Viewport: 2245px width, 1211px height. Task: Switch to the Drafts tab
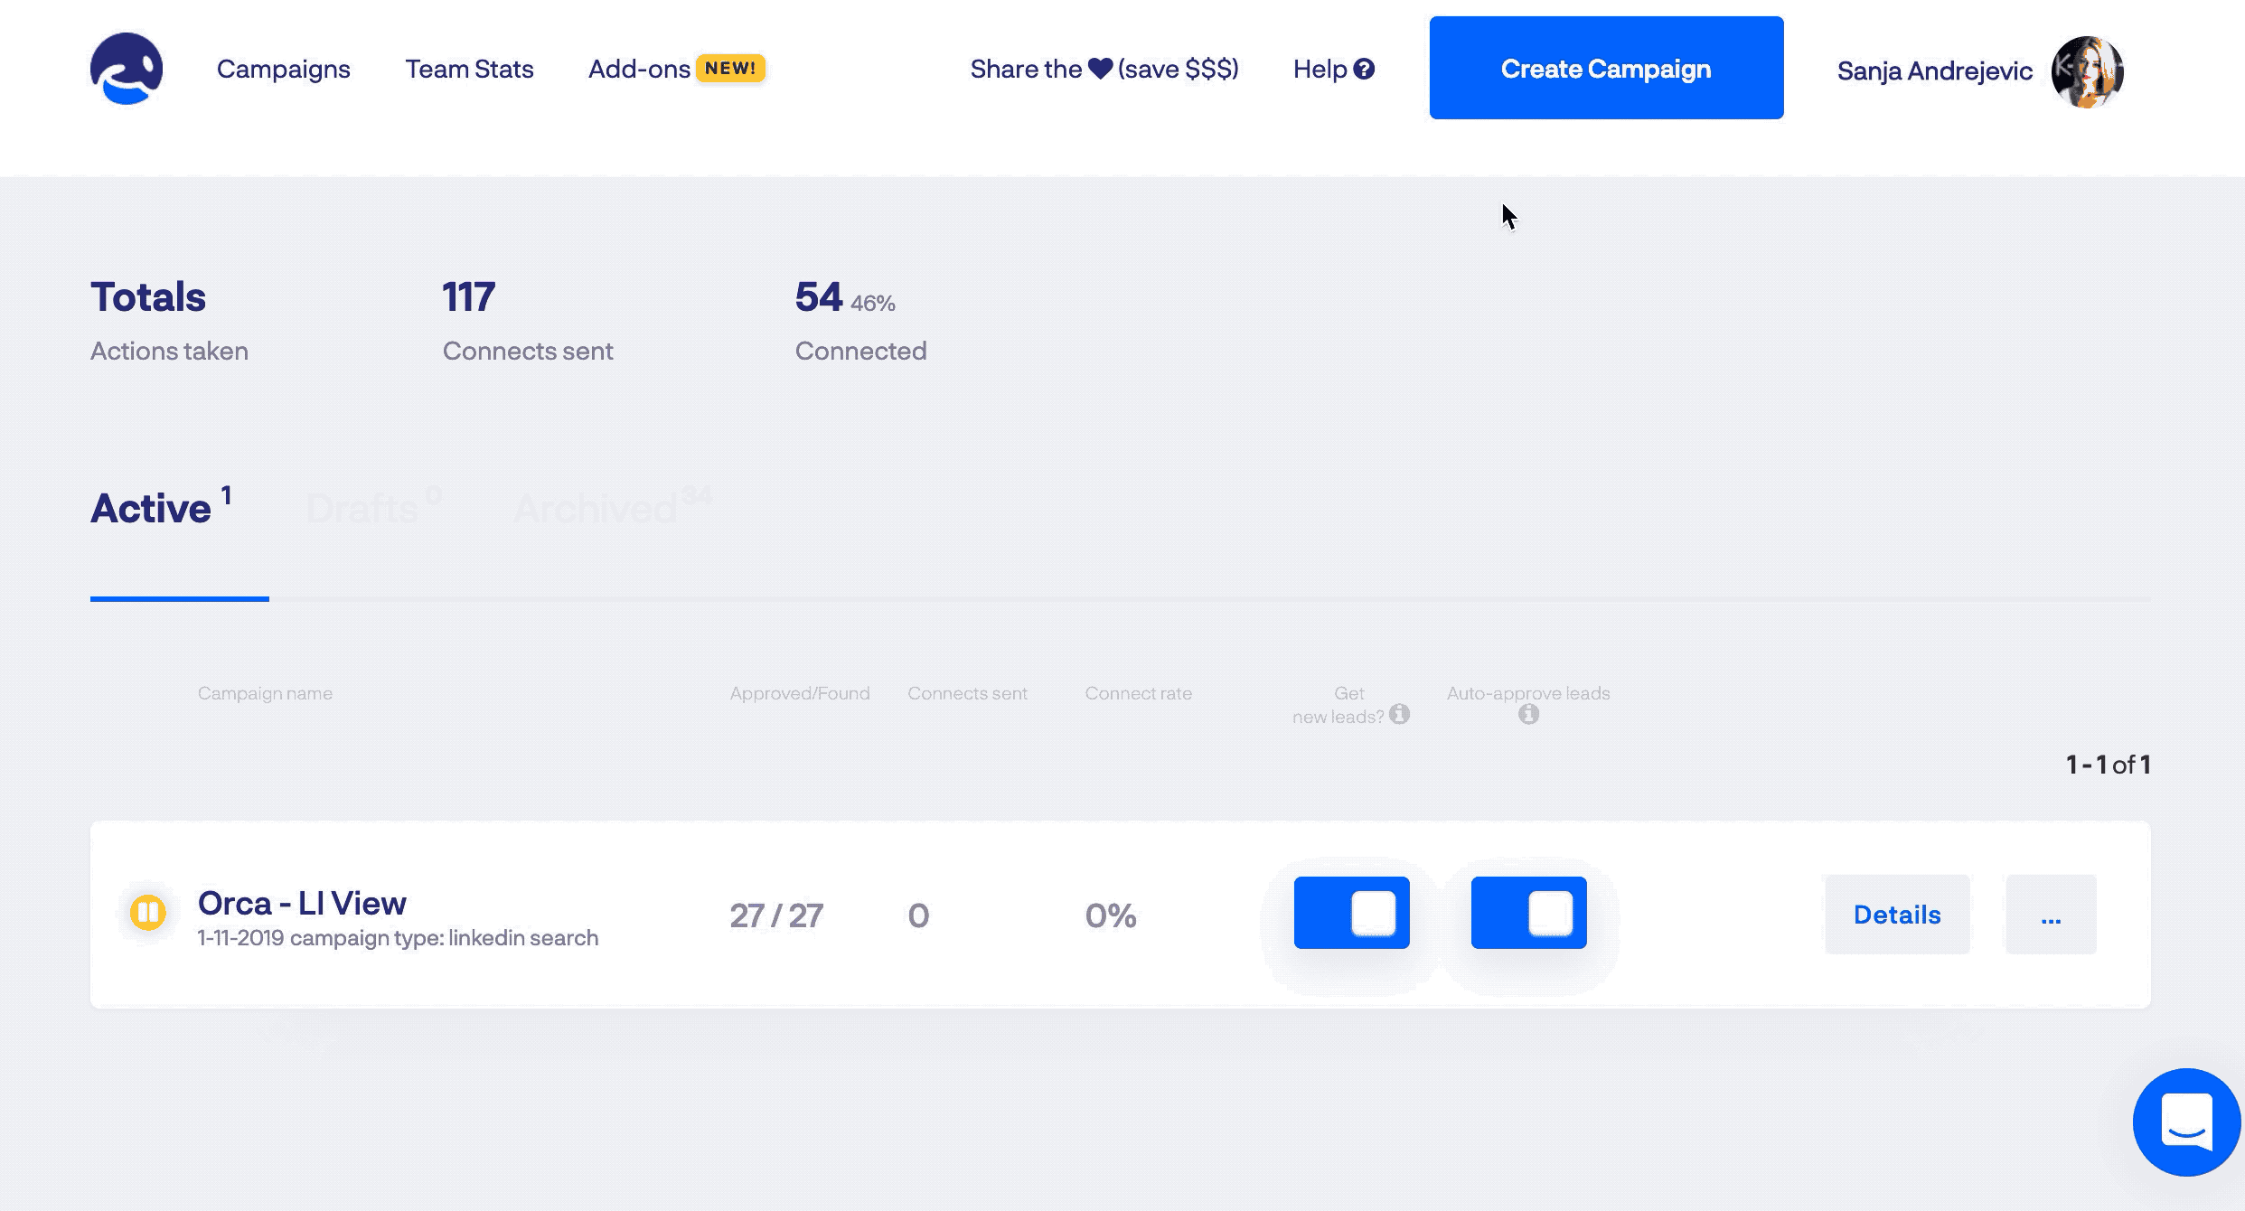coord(373,508)
